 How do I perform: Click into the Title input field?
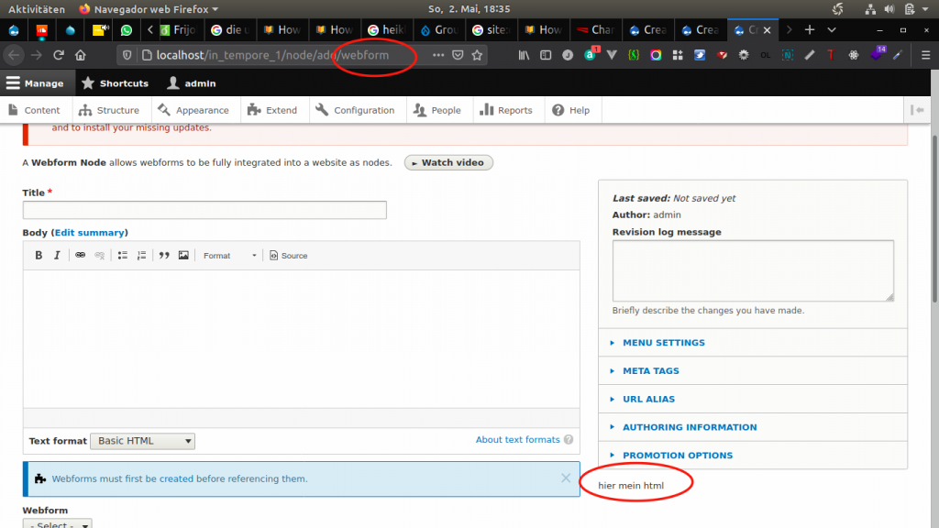point(204,210)
